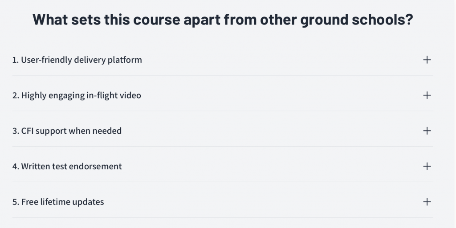
Task: Click the plus icon for in-flight video row
Action: coord(427,95)
